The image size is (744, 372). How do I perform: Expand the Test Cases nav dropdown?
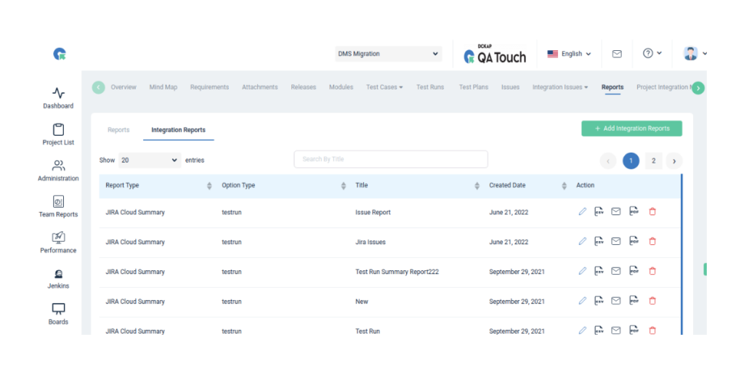click(x=384, y=87)
